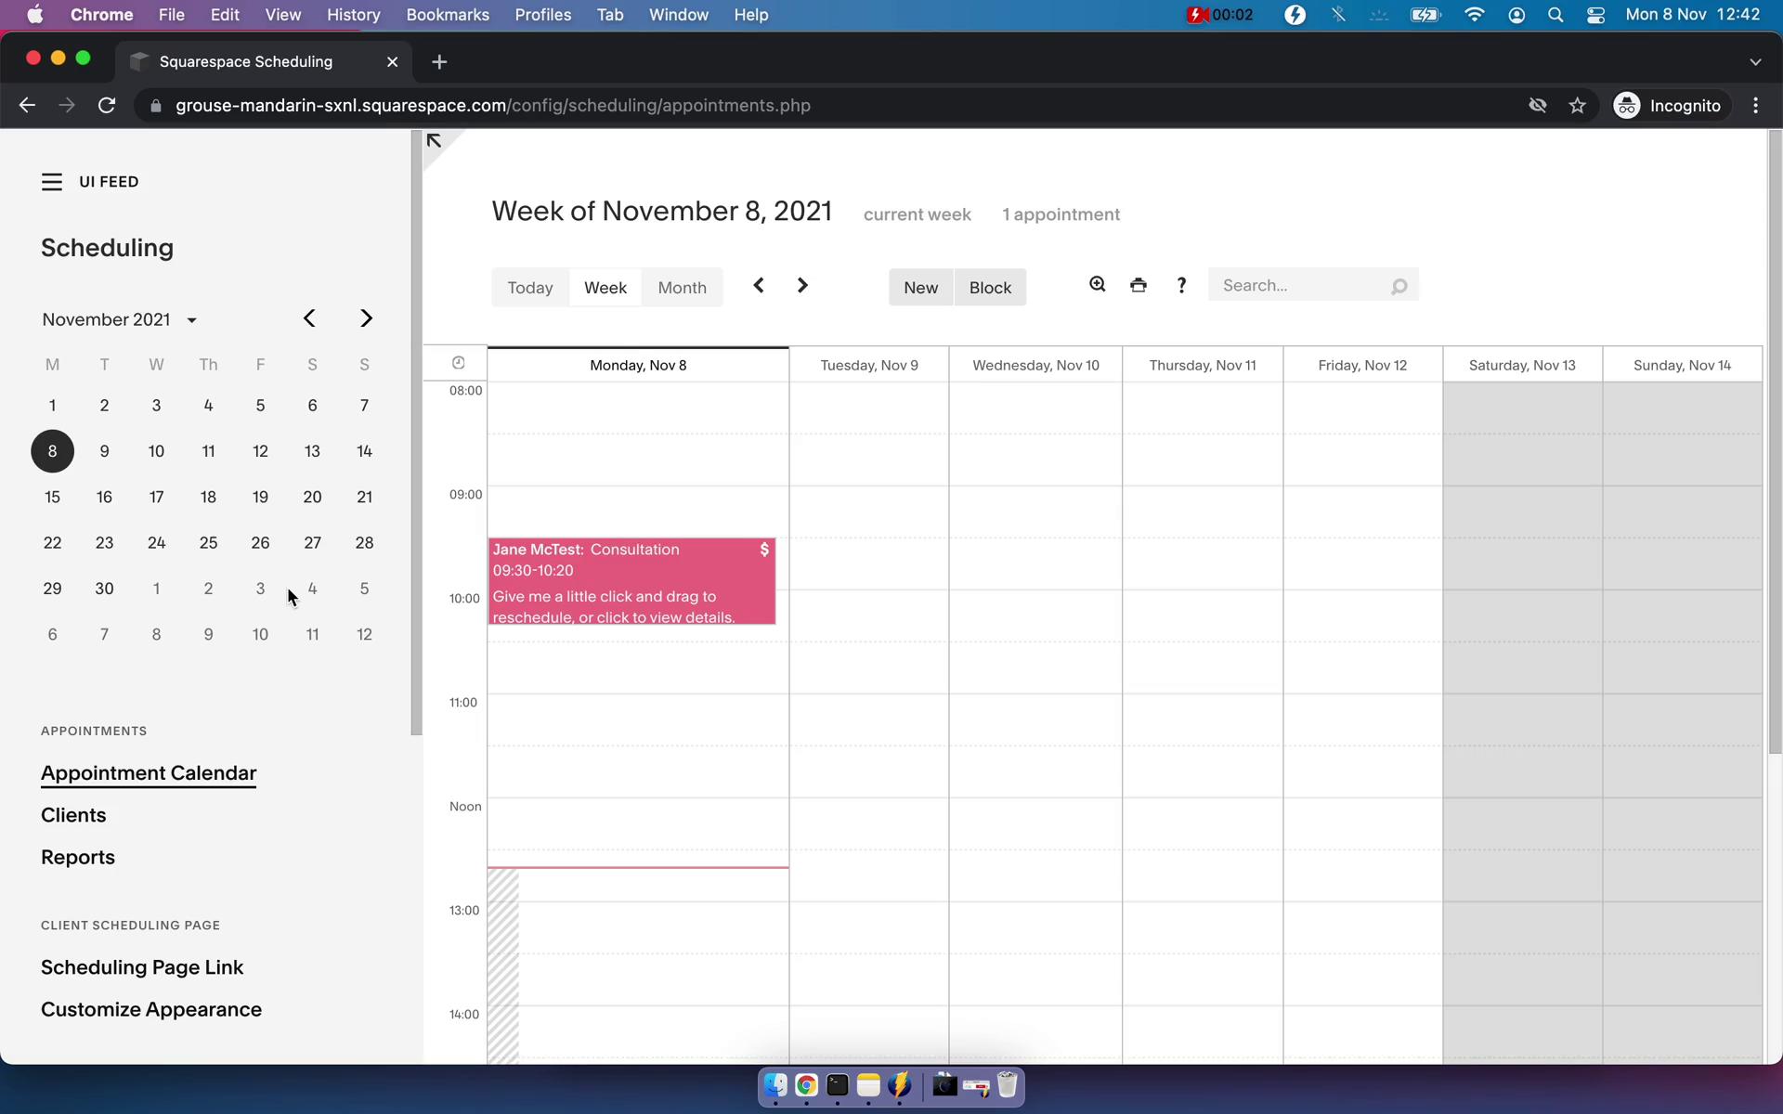Open the Clients section link
1783x1114 pixels.
73,815
